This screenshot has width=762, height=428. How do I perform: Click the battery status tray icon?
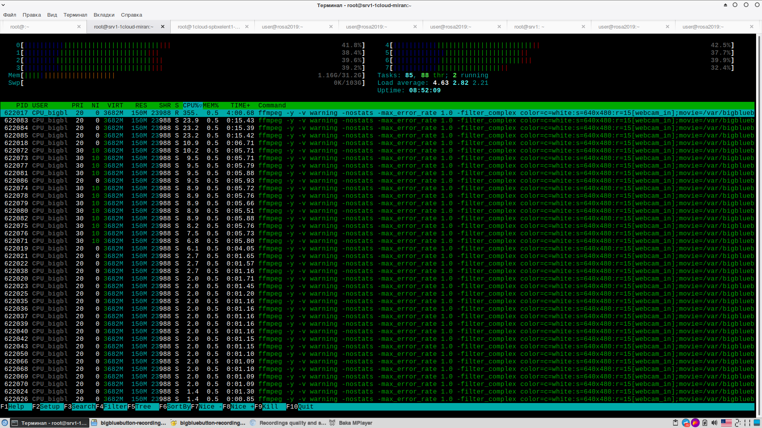tap(704, 423)
